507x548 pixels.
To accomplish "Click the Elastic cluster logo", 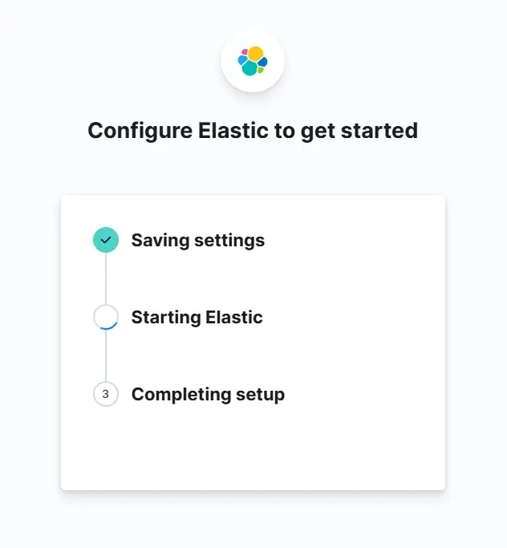I will (x=253, y=61).
